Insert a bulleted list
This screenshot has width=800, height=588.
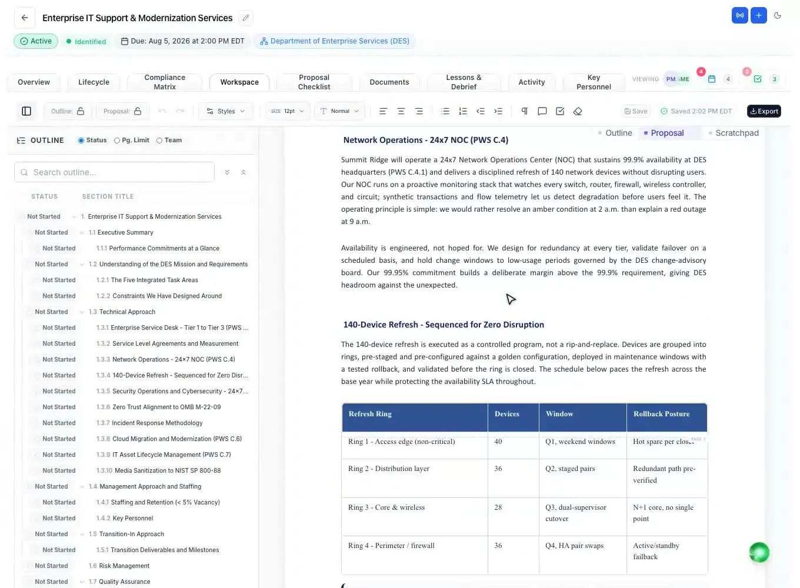coord(445,111)
